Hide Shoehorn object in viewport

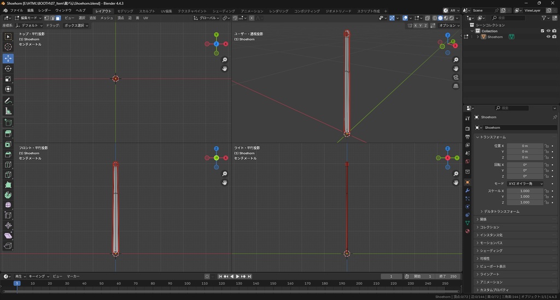(548, 37)
